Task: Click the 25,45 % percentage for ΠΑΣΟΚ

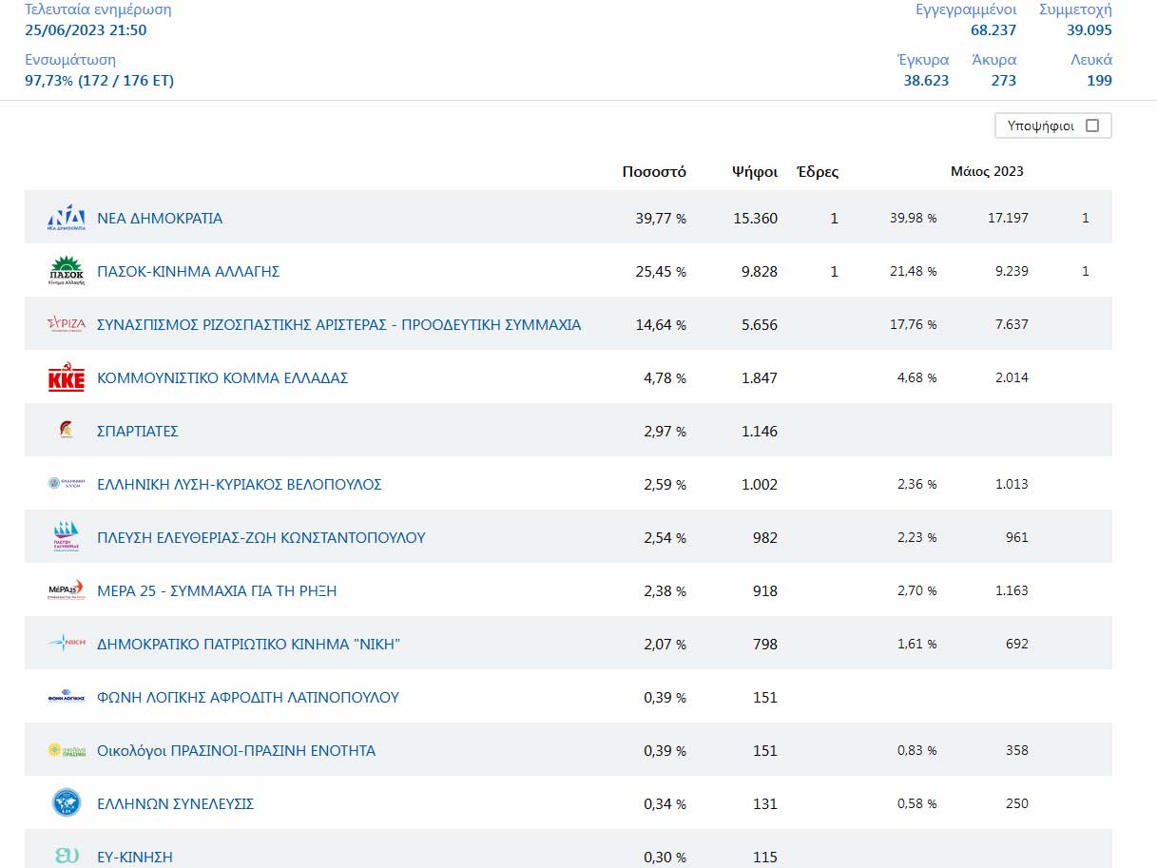Action: click(661, 271)
